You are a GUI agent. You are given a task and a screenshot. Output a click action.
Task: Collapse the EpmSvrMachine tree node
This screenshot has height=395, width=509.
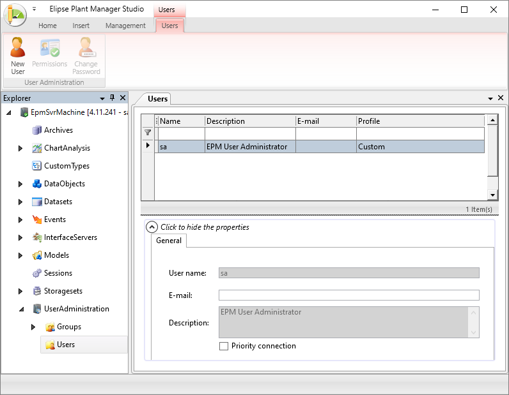[9, 112]
